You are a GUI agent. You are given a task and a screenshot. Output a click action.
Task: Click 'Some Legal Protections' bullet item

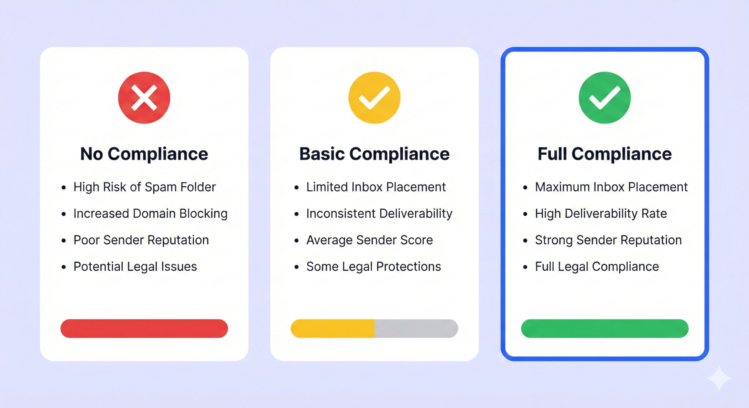[x=374, y=267]
